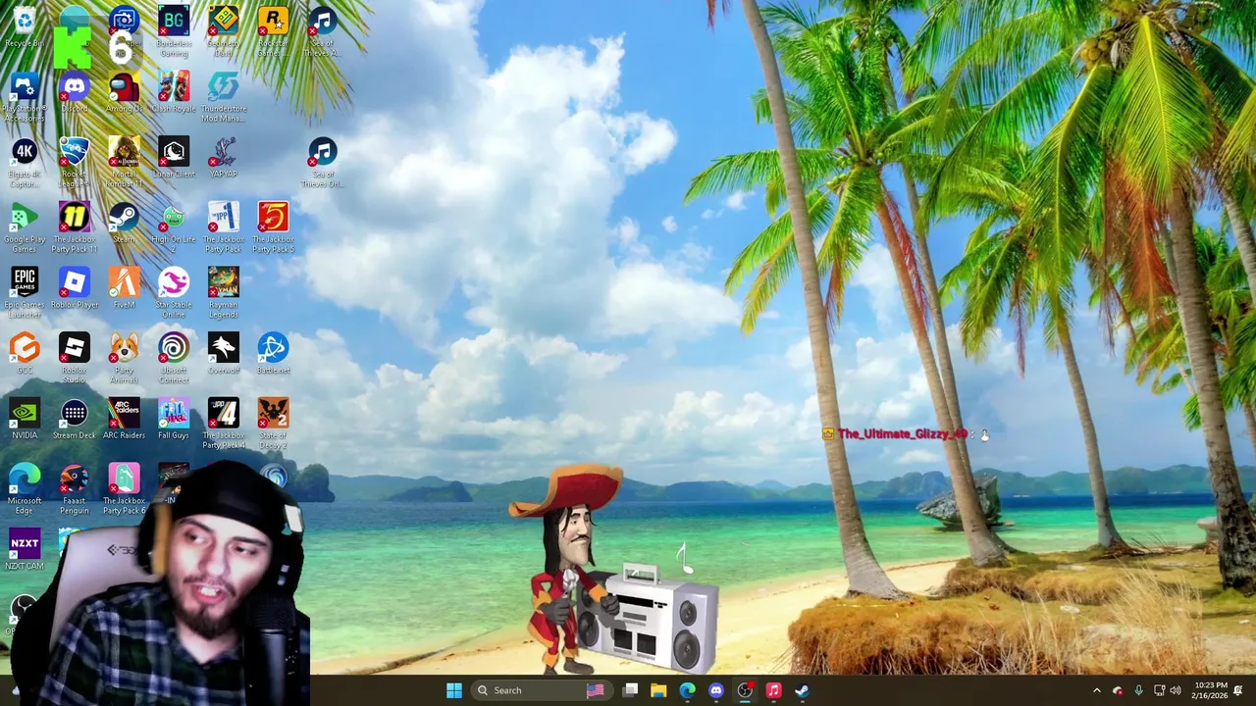
Task: Select The Jackbox Party Pack 11 icon
Action: pos(74,228)
